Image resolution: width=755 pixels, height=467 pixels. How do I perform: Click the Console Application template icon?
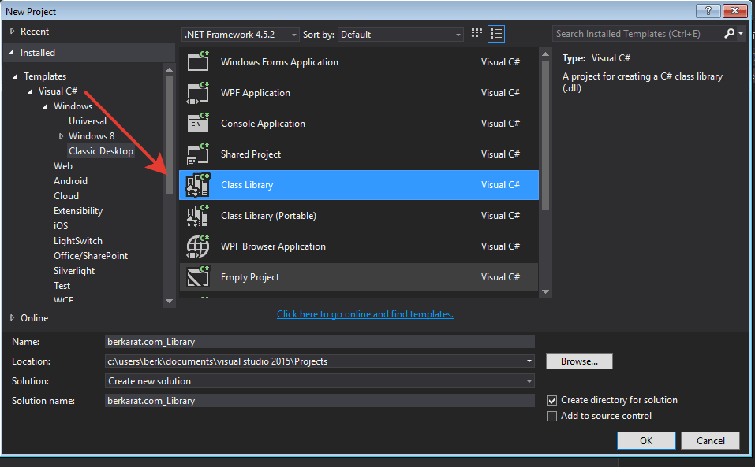point(198,123)
